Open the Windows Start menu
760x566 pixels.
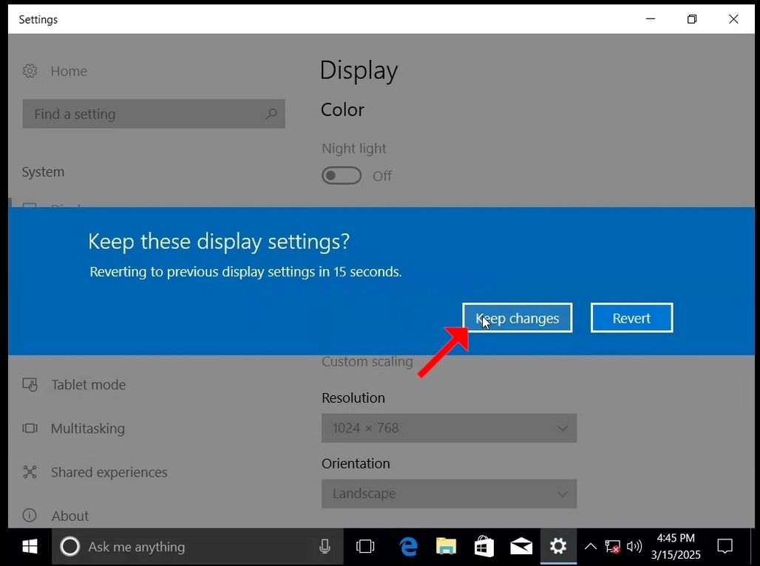tap(30, 547)
